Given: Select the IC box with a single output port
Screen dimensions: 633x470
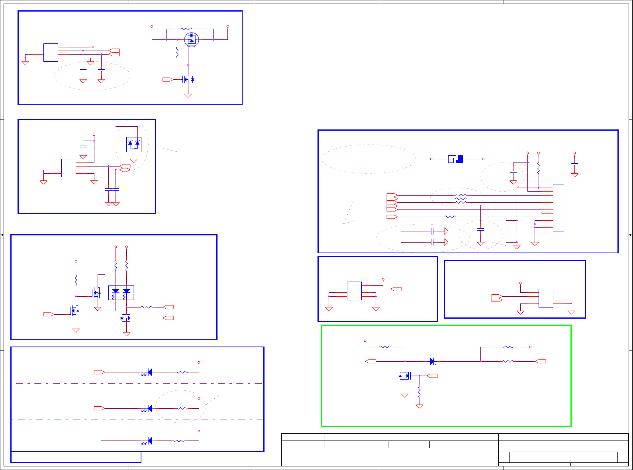Looking at the screenshot, I should pos(354,291).
